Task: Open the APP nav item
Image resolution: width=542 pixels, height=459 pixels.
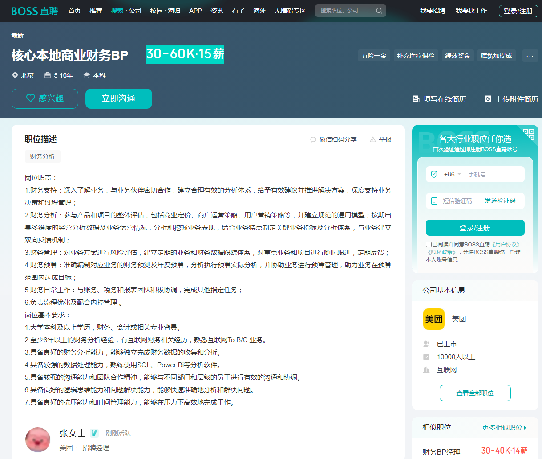Action: coord(195,11)
